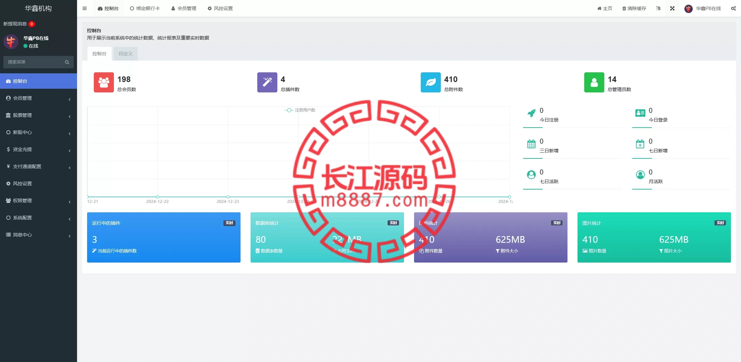The width and height of the screenshot is (741, 362).
Task: Click the 198 总会员数 number
Action: (124, 79)
